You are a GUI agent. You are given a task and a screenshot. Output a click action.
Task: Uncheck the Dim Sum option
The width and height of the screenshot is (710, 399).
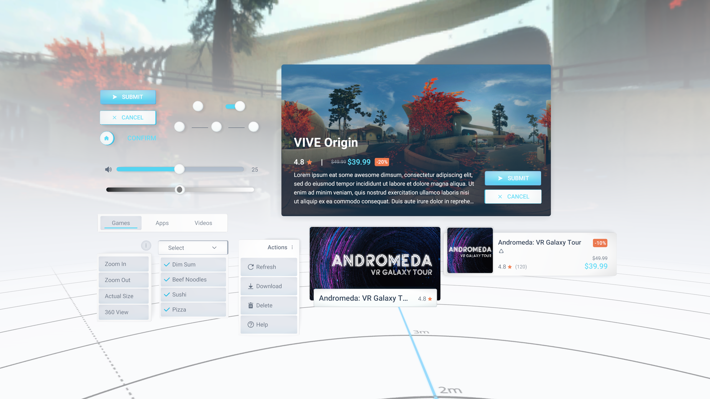point(193,264)
